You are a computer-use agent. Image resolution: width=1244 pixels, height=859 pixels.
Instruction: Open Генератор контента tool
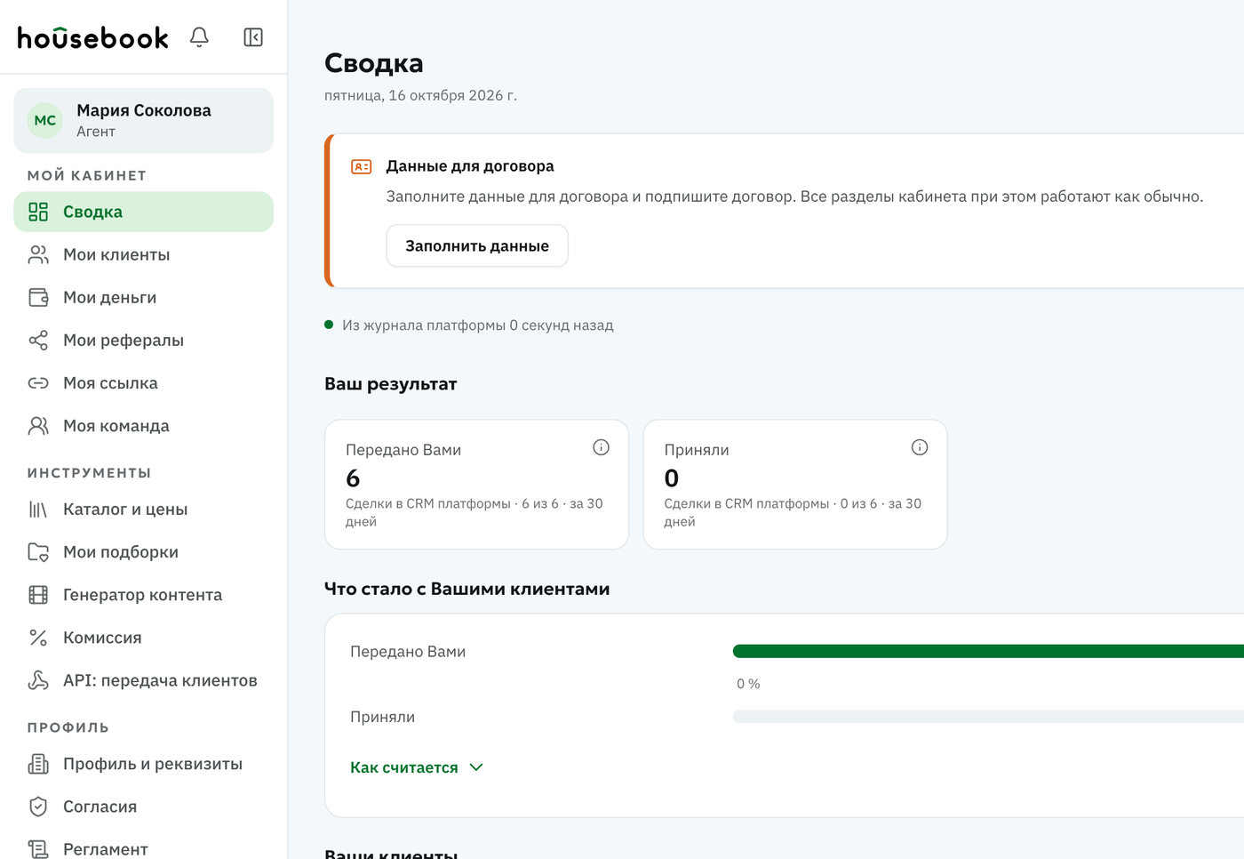pos(143,594)
